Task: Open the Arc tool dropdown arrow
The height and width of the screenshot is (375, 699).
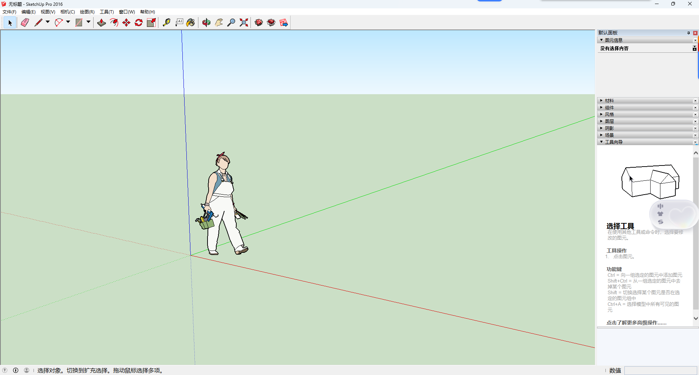Action: 68,22
